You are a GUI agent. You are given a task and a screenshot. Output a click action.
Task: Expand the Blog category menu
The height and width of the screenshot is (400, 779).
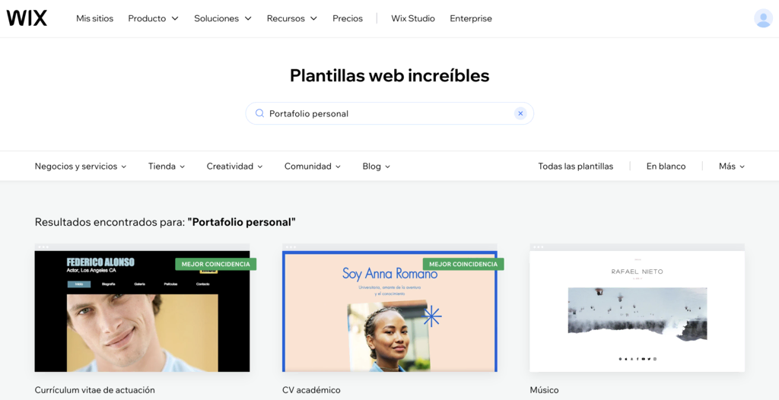click(376, 166)
